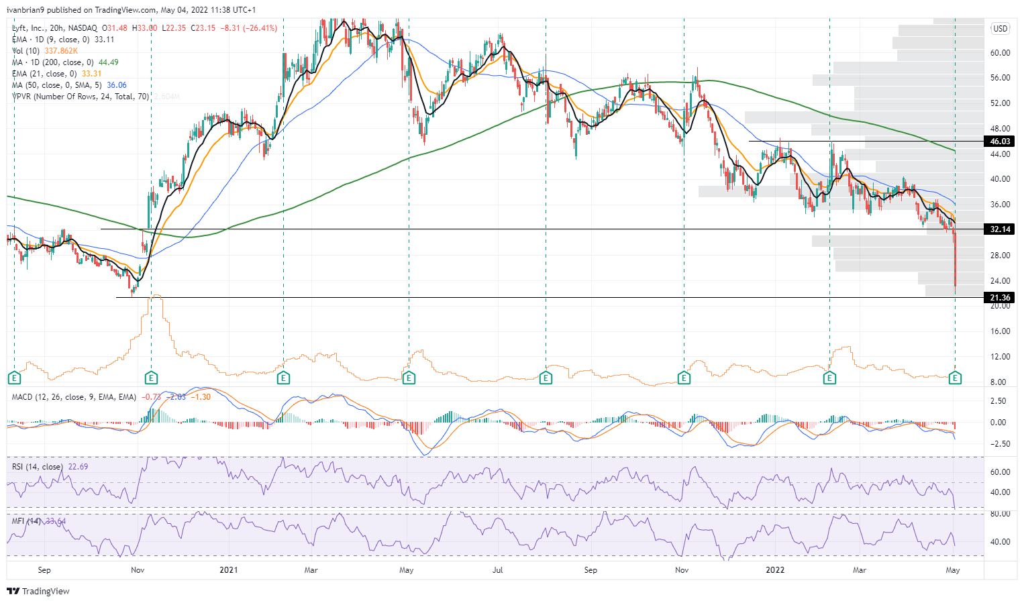Click the earnings marker below May 2022

point(955,378)
